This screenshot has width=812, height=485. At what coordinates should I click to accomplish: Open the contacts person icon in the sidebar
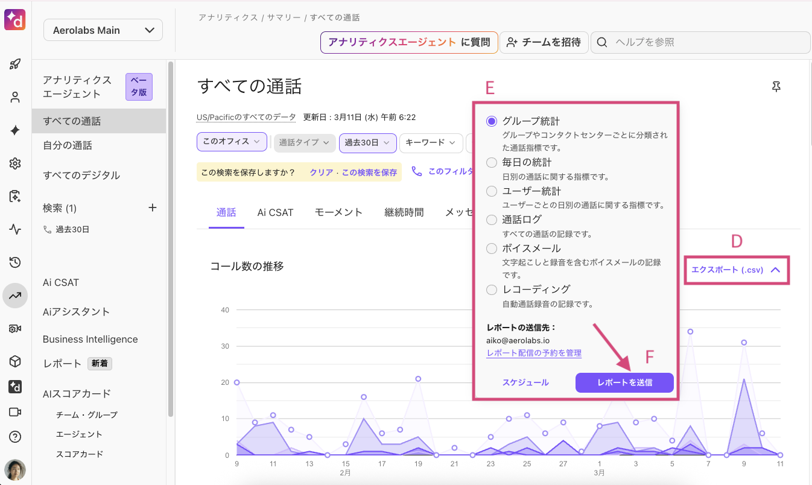tap(15, 97)
